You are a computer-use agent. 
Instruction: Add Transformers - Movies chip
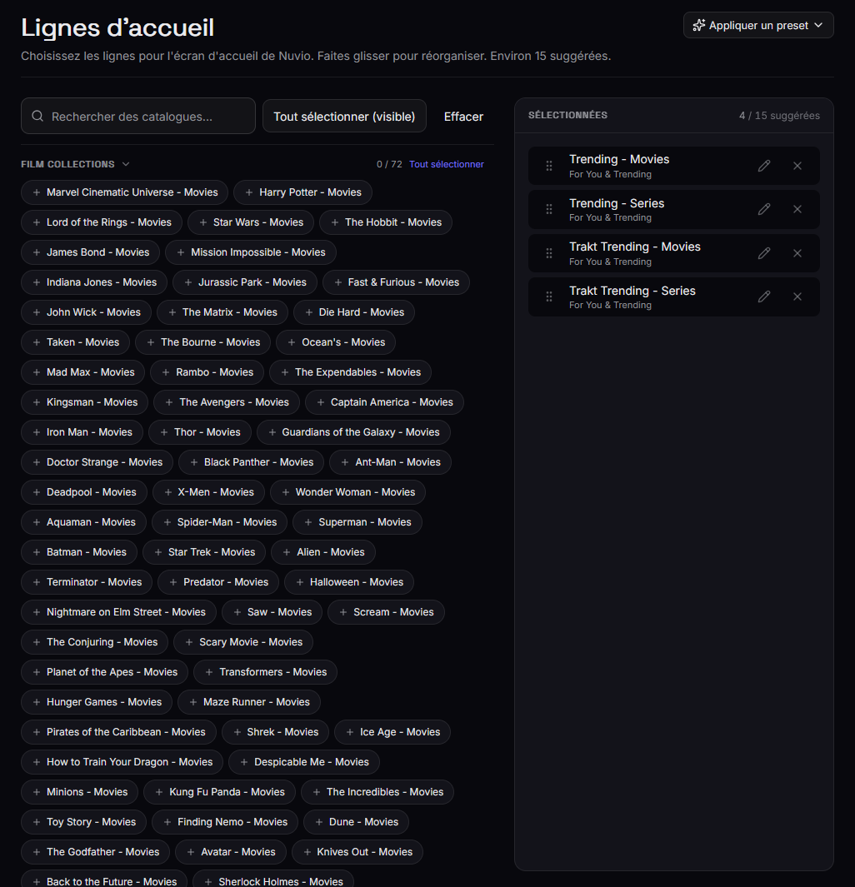point(265,672)
